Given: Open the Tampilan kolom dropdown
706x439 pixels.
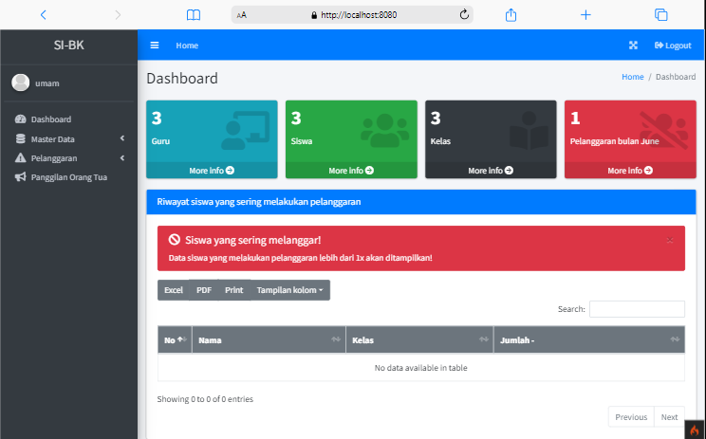Looking at the screenshot, I should click(x=289, y=290).
